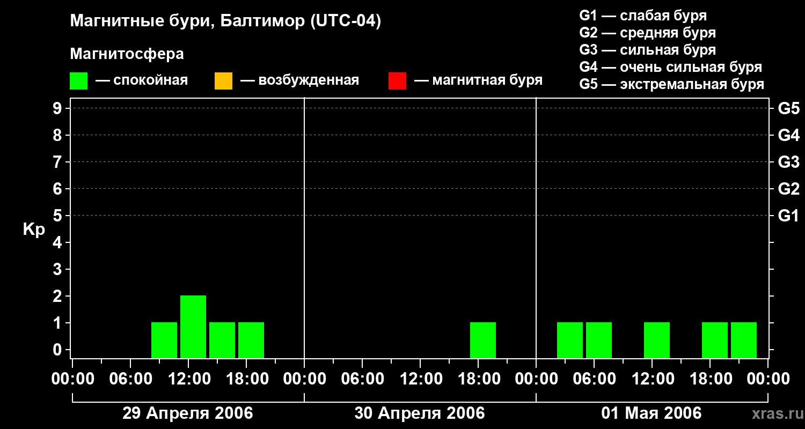Click the 'G2 — средняя буря' line
Screen dimensions: 805x429
[x=647, y=32]
